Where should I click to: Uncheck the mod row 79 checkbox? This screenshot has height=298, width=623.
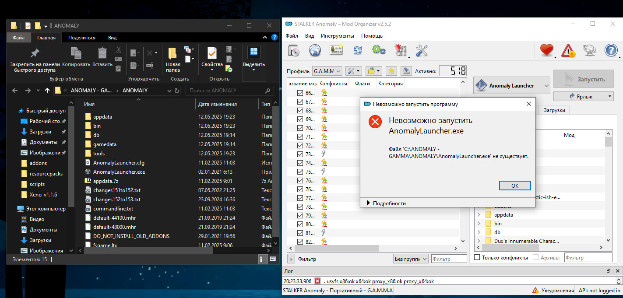tap(300, 215)
